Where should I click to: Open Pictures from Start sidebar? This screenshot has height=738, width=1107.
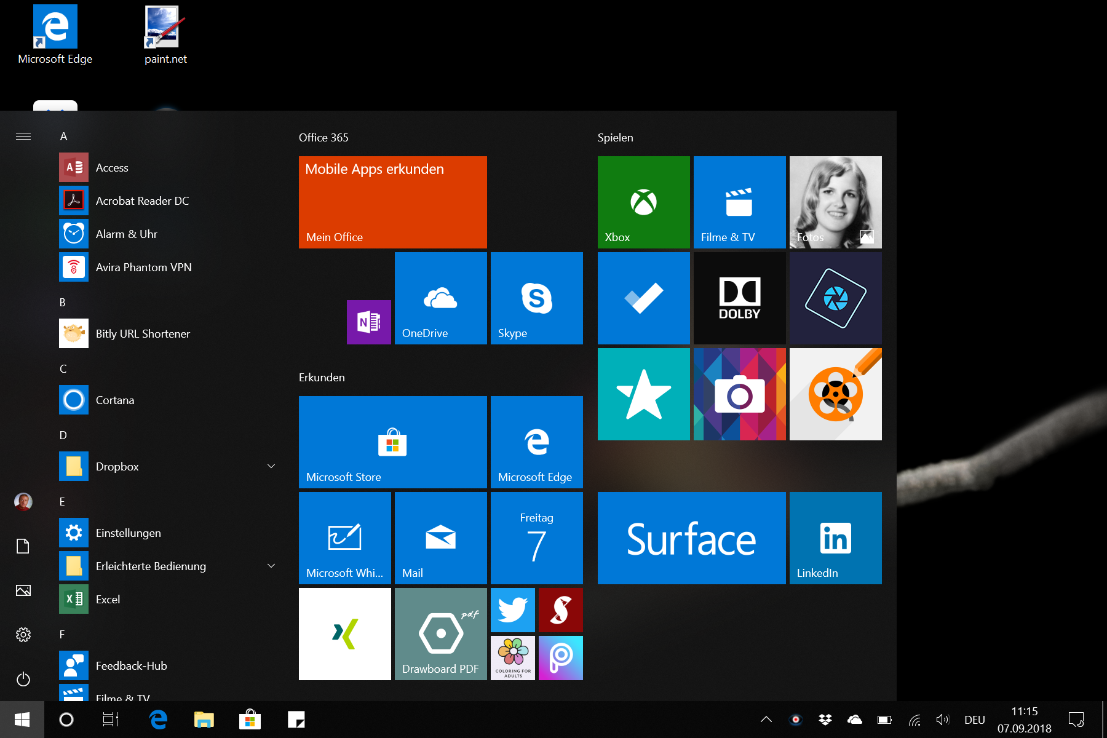point(23,590)
